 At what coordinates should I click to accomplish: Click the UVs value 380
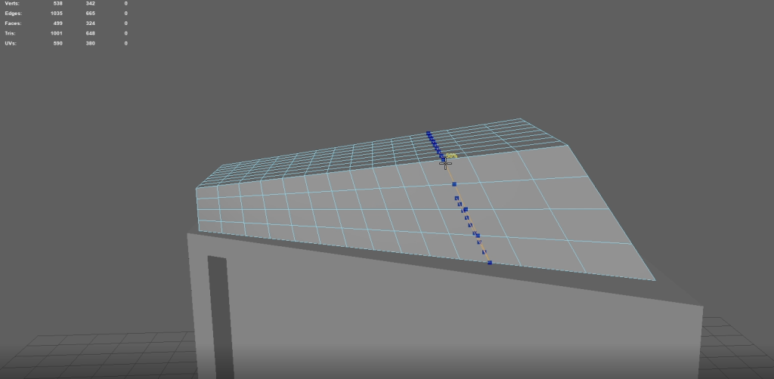click(91, 43)
